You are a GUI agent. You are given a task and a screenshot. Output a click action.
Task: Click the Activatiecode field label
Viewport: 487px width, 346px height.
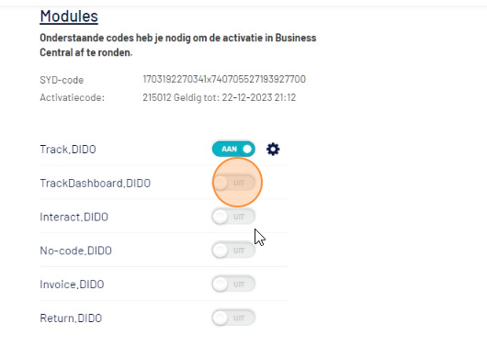(x=72, y=98)
